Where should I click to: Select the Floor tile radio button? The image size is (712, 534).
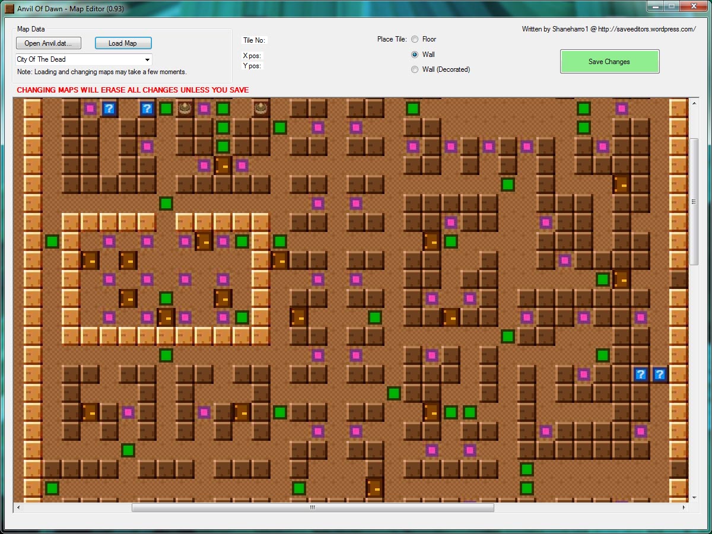(415, 39)
